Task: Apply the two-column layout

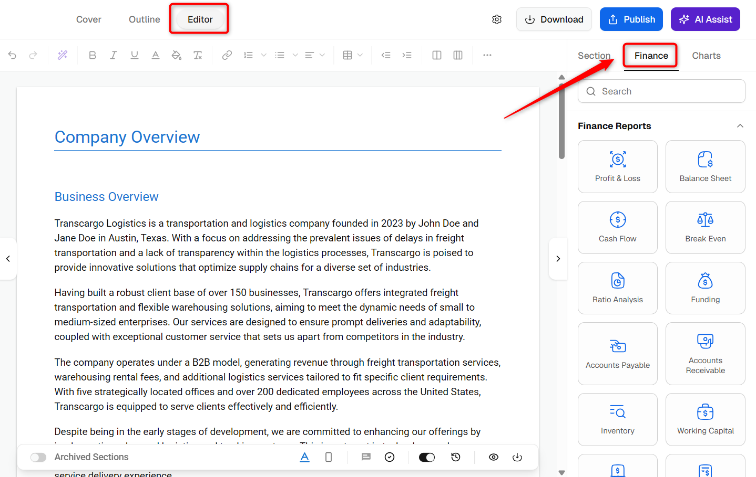Action: [x=437, y=55]
